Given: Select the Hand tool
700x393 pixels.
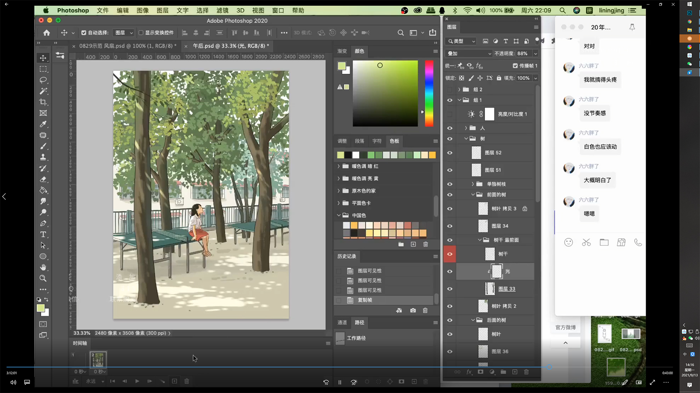Looking at the screenshot, I should coord(43,267).
